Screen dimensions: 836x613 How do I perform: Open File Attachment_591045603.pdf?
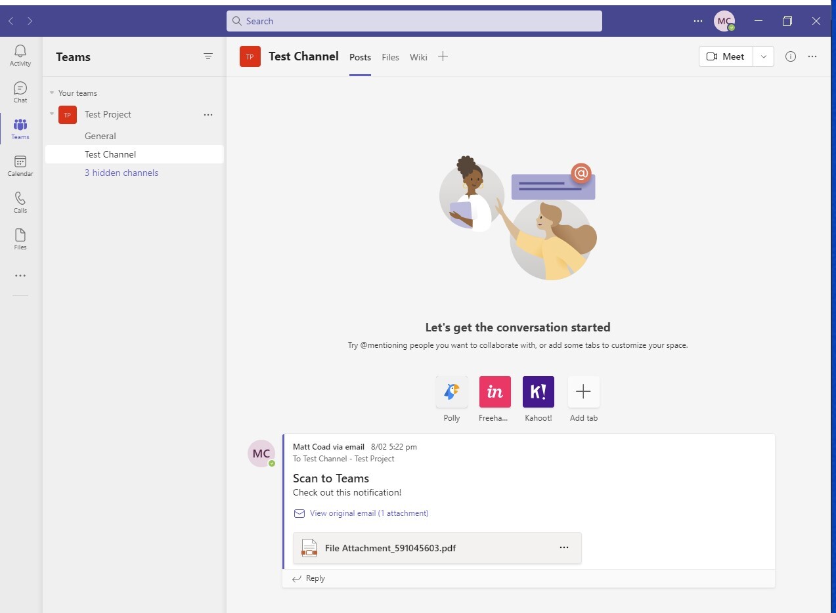pos(437,548)
